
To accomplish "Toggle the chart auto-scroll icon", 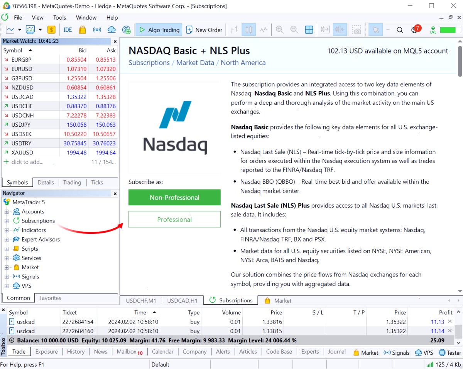I will [x=325, y=30].
